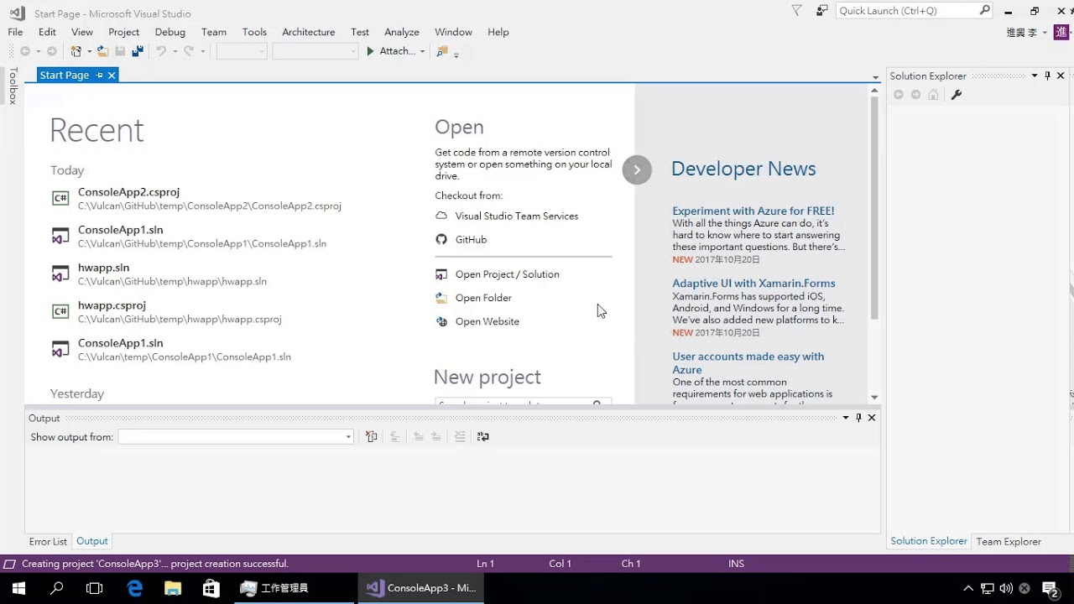Image resolution: width=1074 pixels, height=604 pixels.
Task: Open File Explorer from taskbar
Action: point(173,588)
